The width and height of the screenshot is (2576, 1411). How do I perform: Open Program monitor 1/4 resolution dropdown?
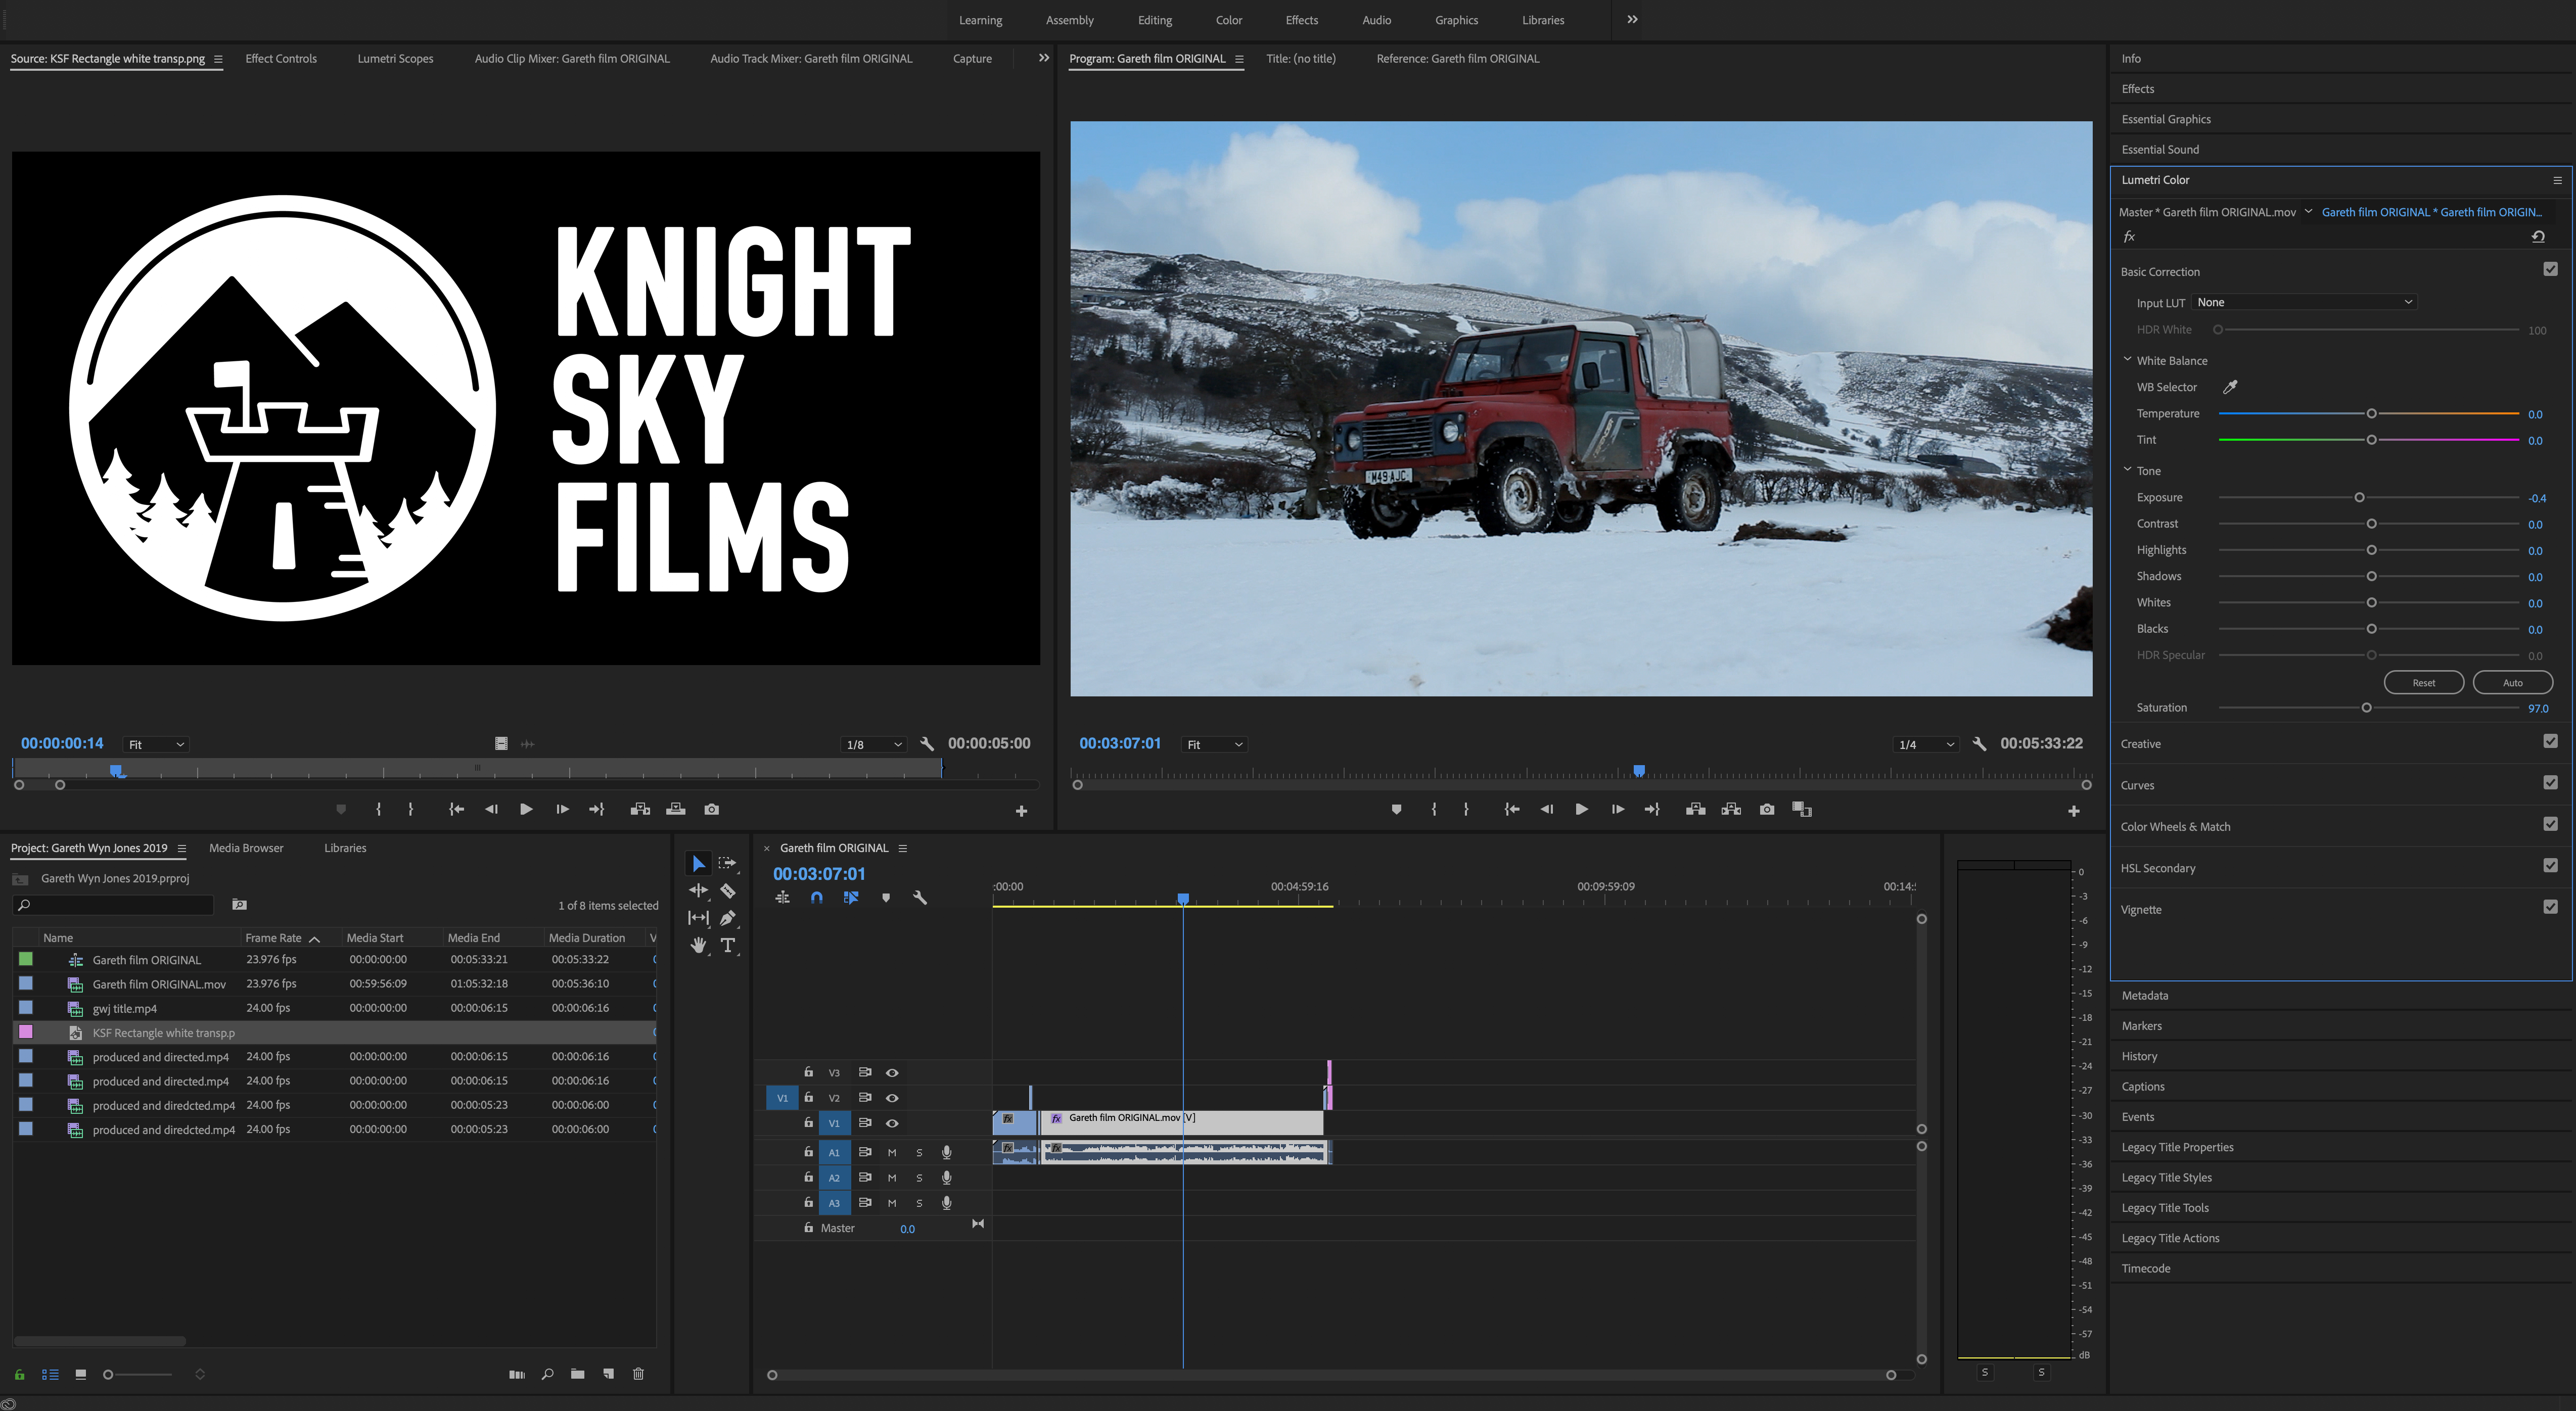click(1925, 744)
